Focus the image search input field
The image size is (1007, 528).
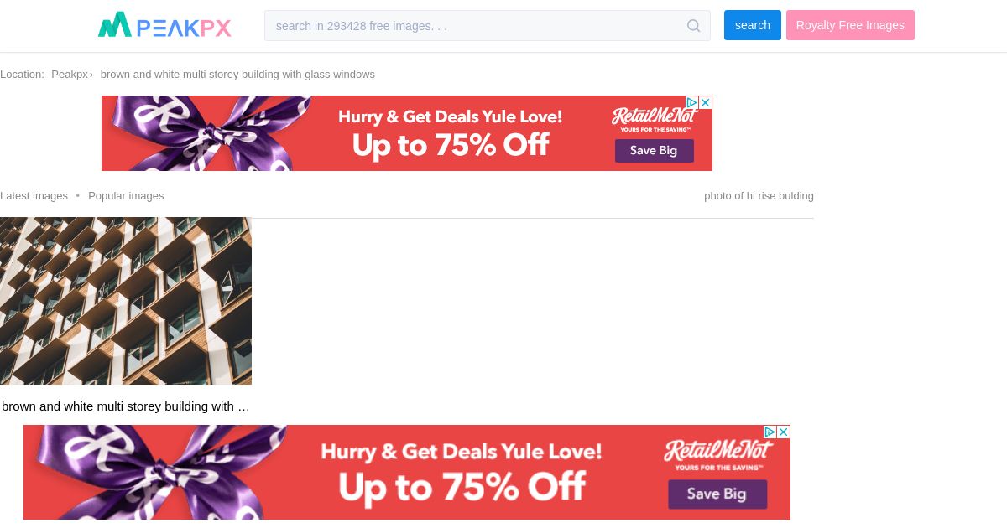pos(474,26)
